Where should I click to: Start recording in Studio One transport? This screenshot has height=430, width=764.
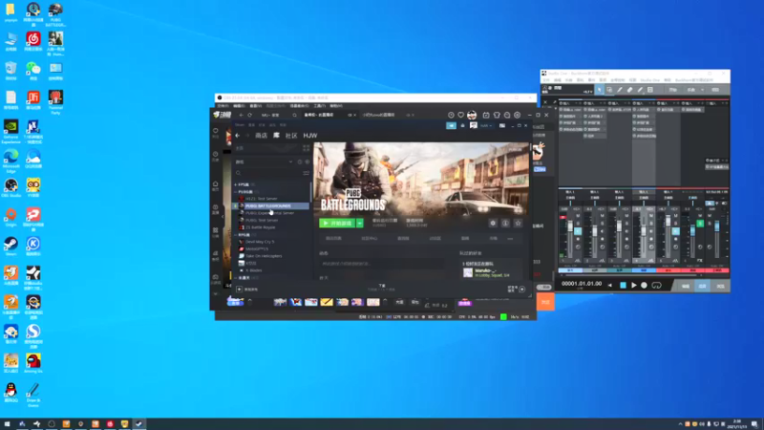coord(644,285)
